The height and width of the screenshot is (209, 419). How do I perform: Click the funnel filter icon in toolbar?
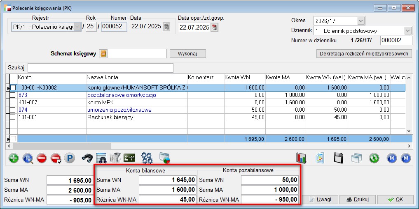[115, 158]
